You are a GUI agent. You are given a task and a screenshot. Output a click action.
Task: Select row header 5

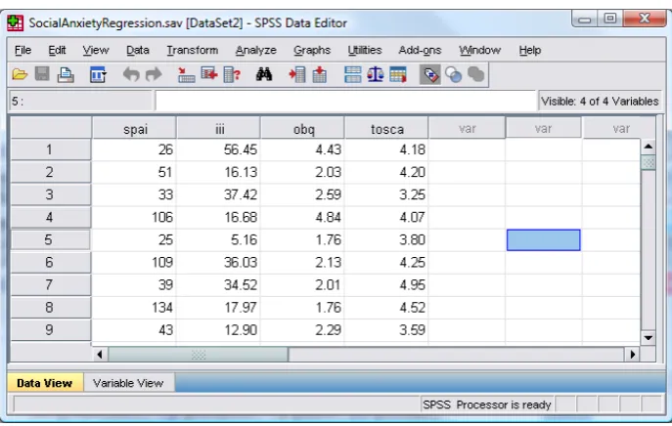click(x=51, y=239)
